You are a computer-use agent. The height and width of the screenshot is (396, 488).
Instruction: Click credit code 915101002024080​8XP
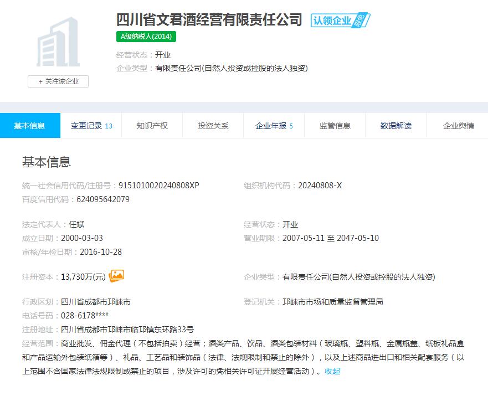click(x=159, y=186)
